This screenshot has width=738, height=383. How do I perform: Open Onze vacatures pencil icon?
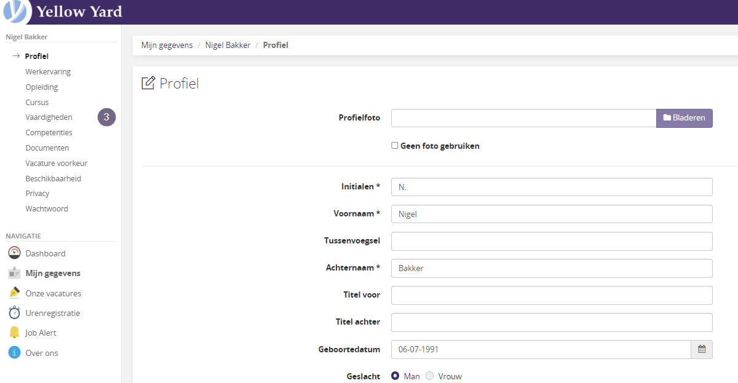click(14, 293)
